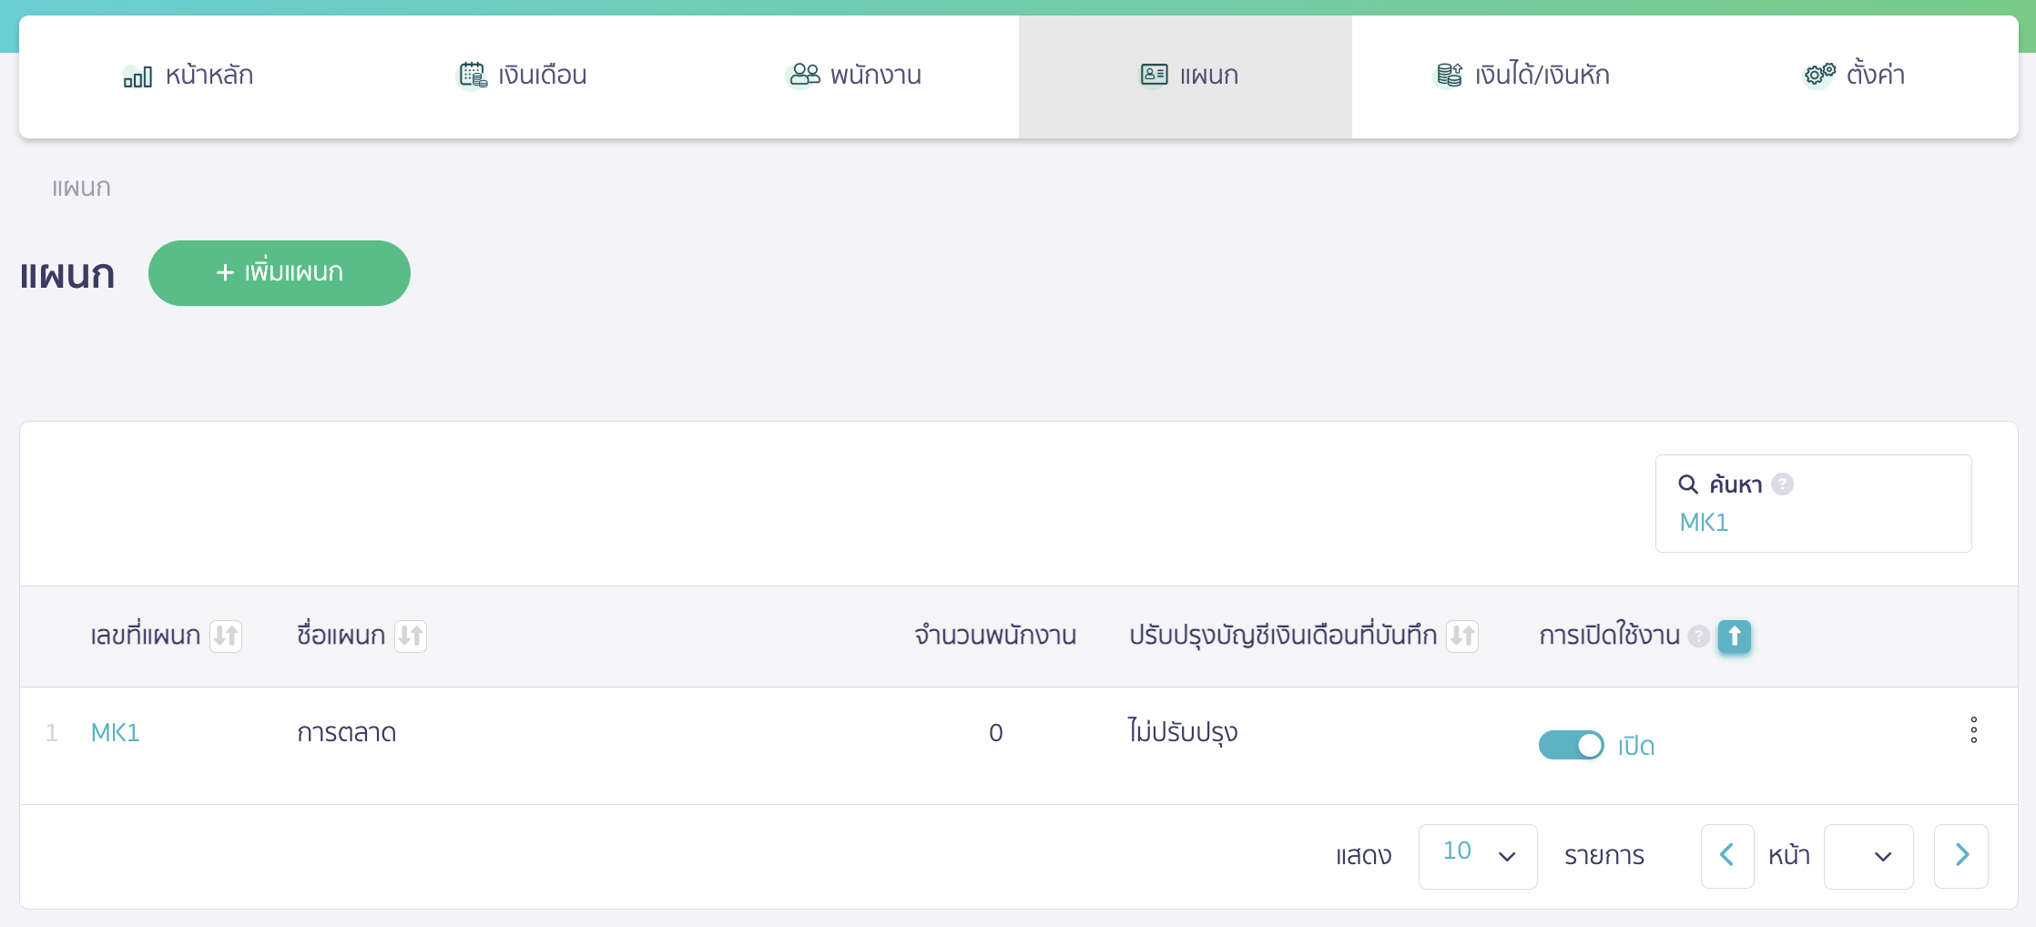Click the sort toggle for เลขที่แผนก column
Image resolution: width=2036 pixels, height=927 pixels.
point(227,637)
